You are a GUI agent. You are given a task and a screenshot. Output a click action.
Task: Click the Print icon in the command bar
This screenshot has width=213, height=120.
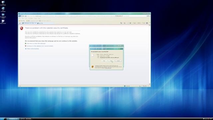(x=130, y=23)
